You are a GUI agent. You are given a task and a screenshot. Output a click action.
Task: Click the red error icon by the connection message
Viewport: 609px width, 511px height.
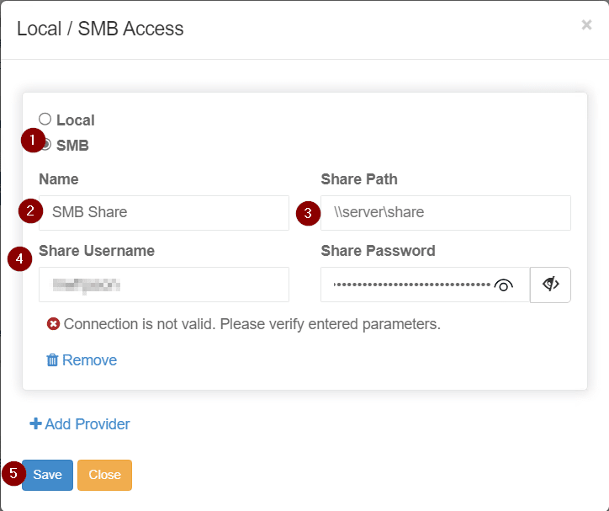[x=54, y=324]
